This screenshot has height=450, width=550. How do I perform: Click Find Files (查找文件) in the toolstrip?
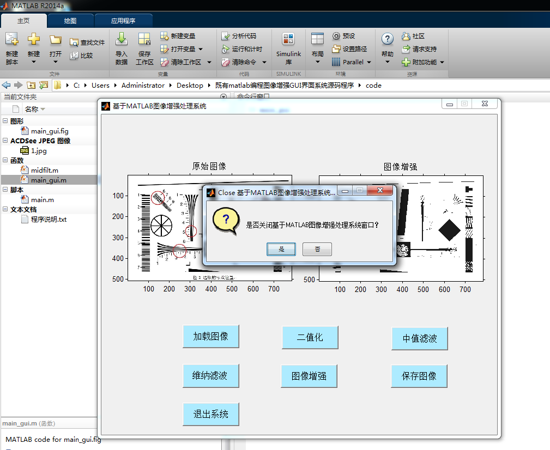(x=87, y=42)
